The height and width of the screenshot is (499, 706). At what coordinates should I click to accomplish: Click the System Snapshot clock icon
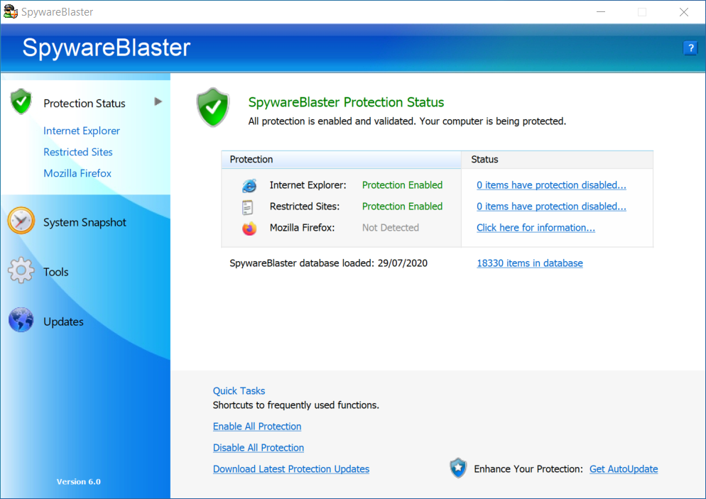pyautogui.click(x=21, y=221)
